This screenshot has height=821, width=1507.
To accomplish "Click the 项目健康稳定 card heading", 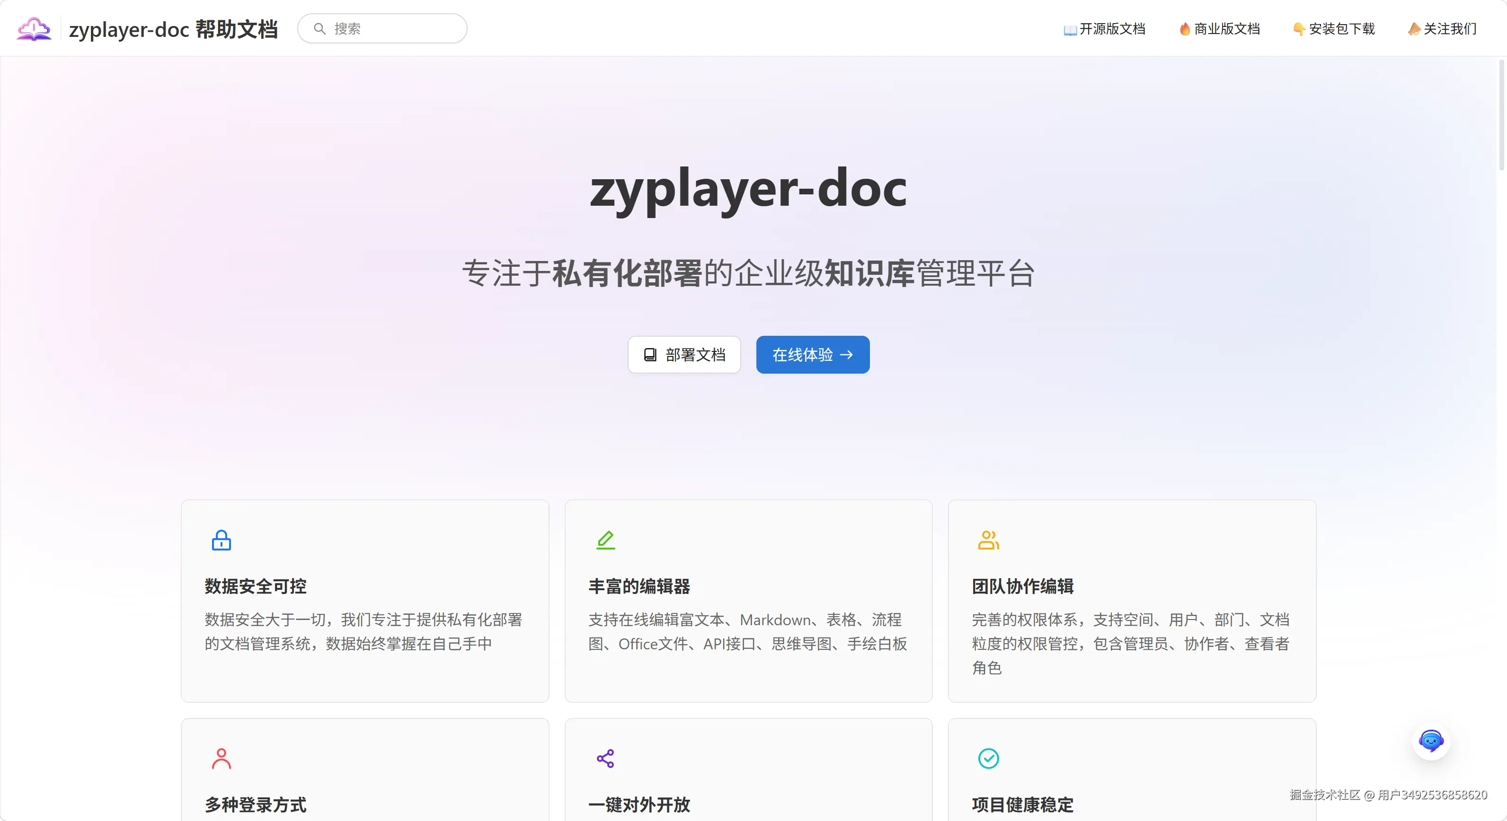I will click(1023, 804).
